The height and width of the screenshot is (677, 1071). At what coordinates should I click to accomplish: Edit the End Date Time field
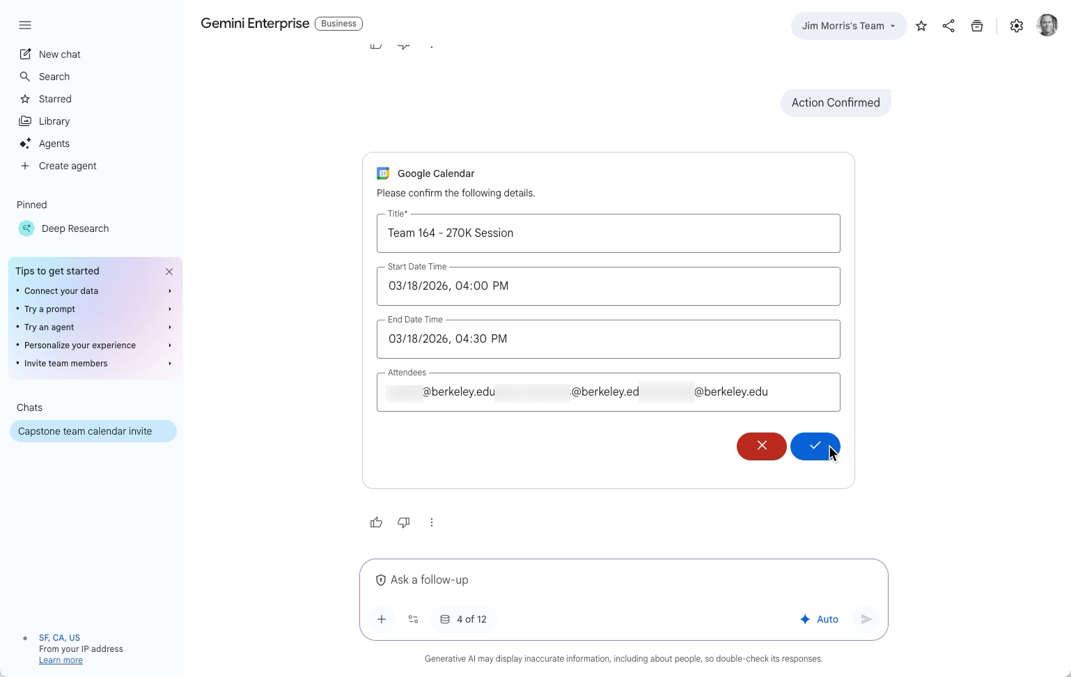[x=608, y=339]
